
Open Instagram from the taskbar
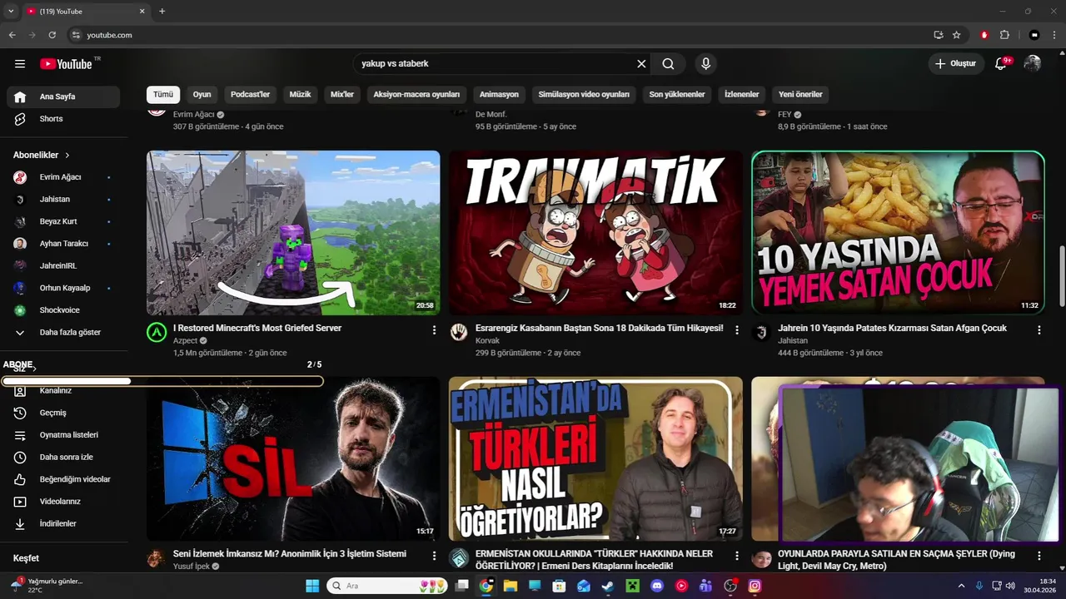click(755, 586)
